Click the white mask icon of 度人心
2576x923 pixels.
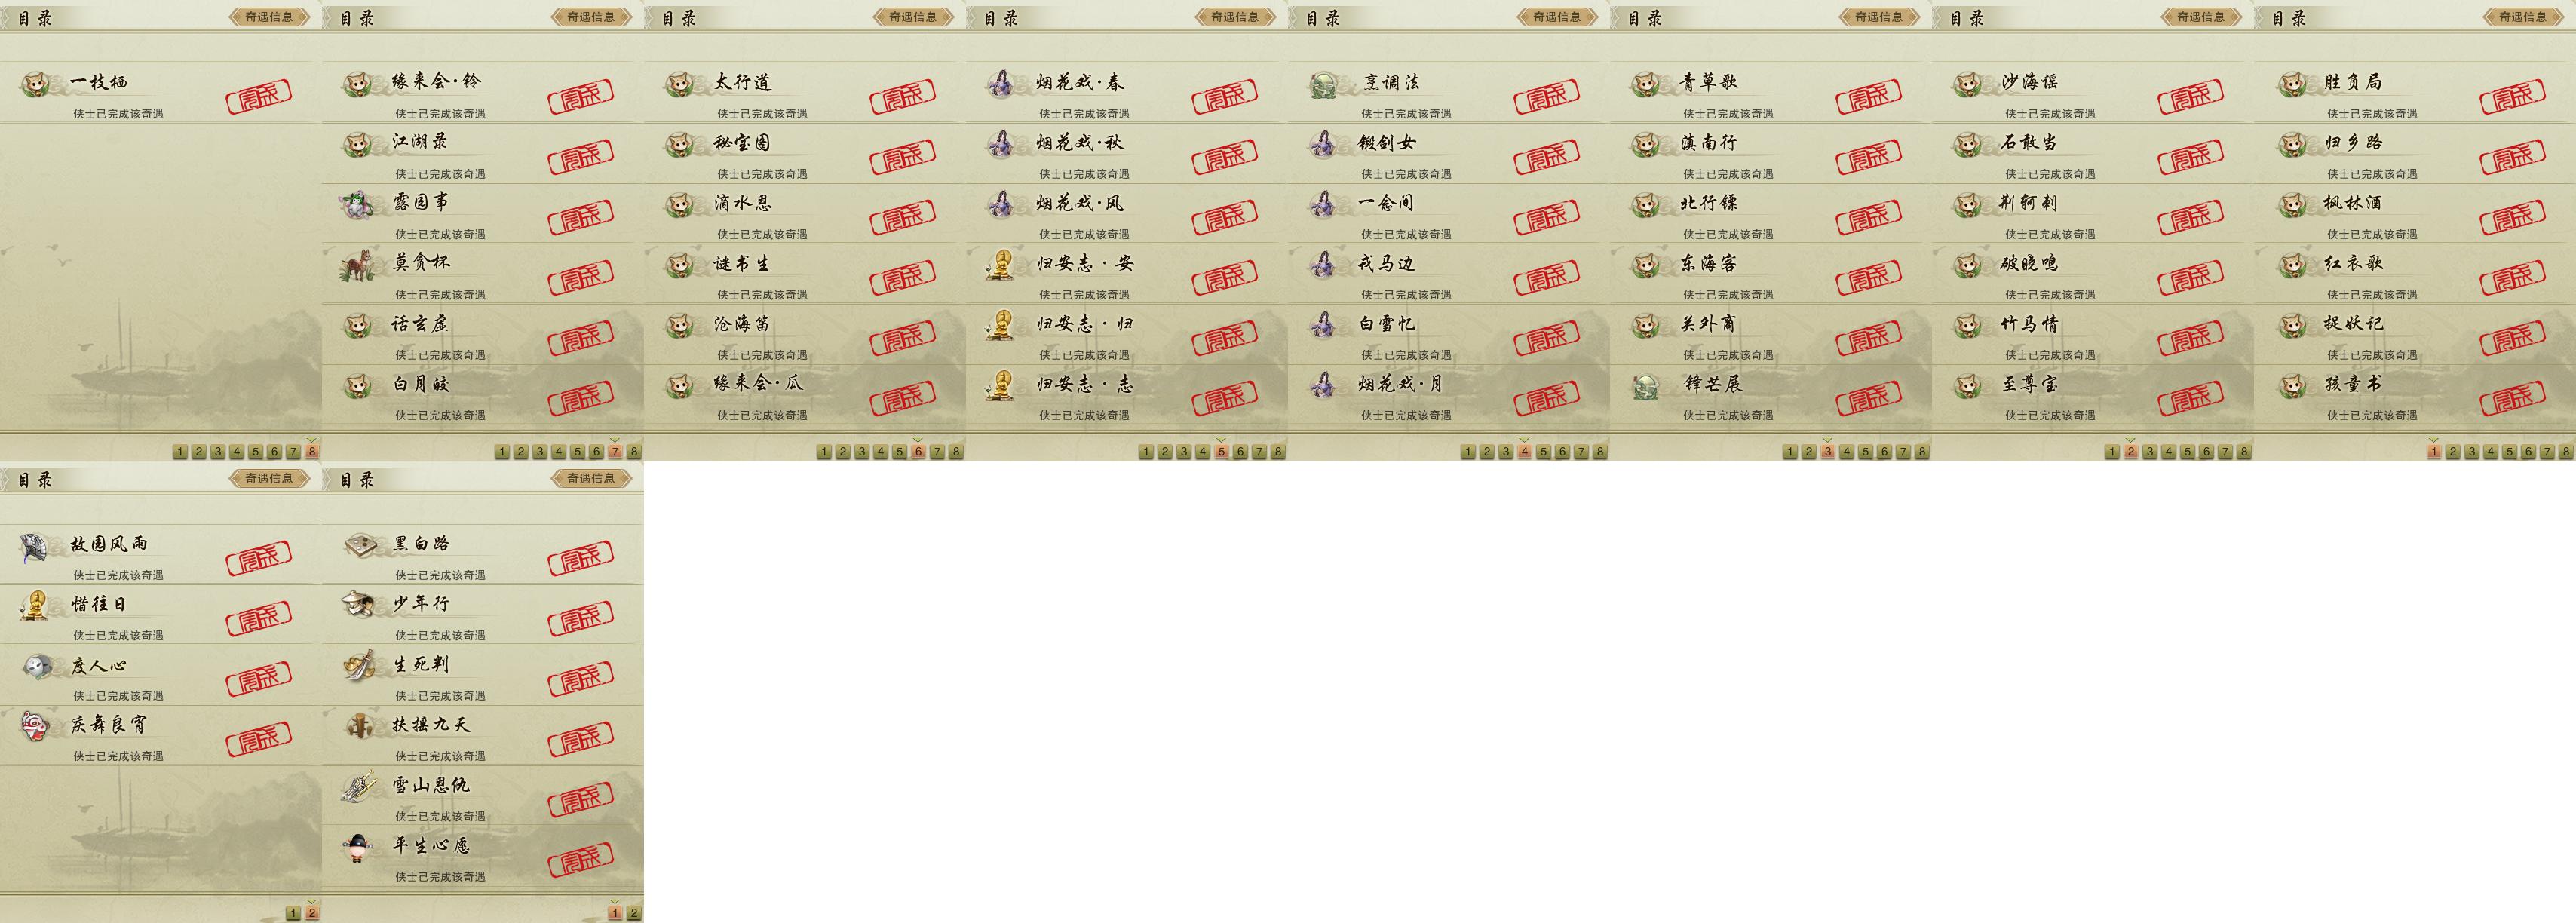pos(36,666)
